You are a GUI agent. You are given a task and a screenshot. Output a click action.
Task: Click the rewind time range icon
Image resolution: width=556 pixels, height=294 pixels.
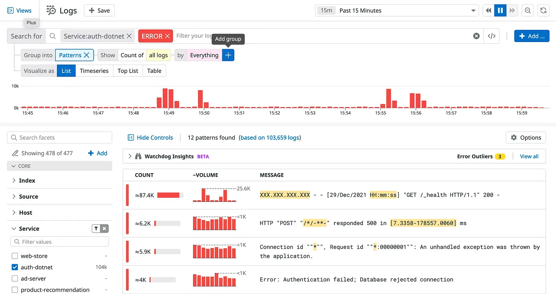(488, 11)
